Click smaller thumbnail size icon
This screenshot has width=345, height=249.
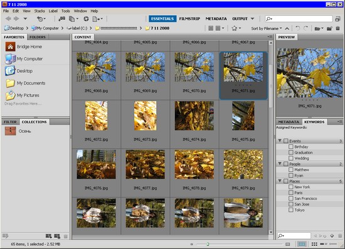click(x=192, y=244)
